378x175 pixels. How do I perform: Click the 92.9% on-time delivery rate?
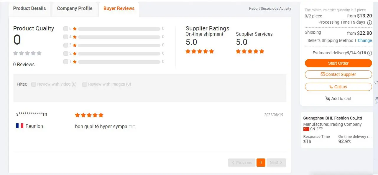point(345,142)
